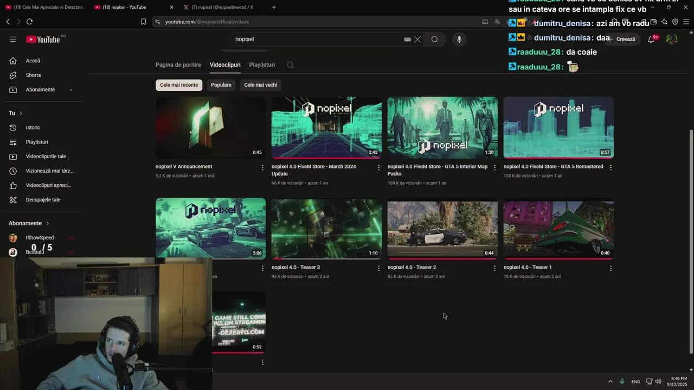Click the search magnifier button
Screen dimensions: 694x390
tap(435, 39)
